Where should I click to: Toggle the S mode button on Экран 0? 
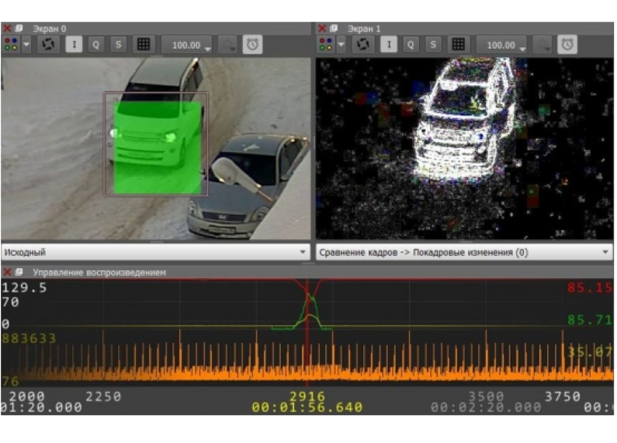pos(118,44)
